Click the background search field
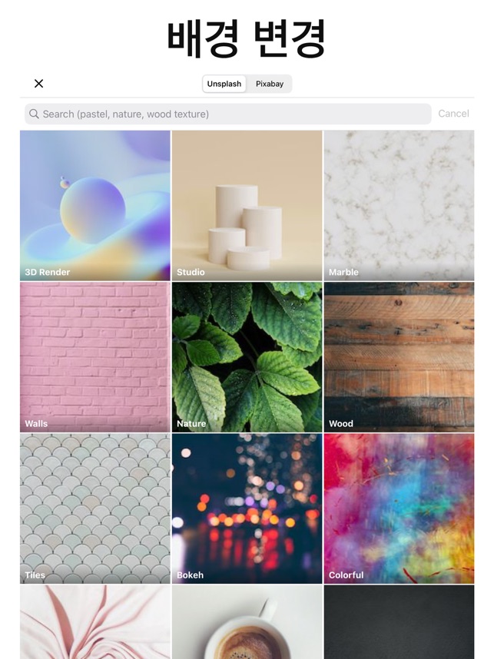Image resolution: width=494 pixels, height=659 pixels. click(228, 114)
